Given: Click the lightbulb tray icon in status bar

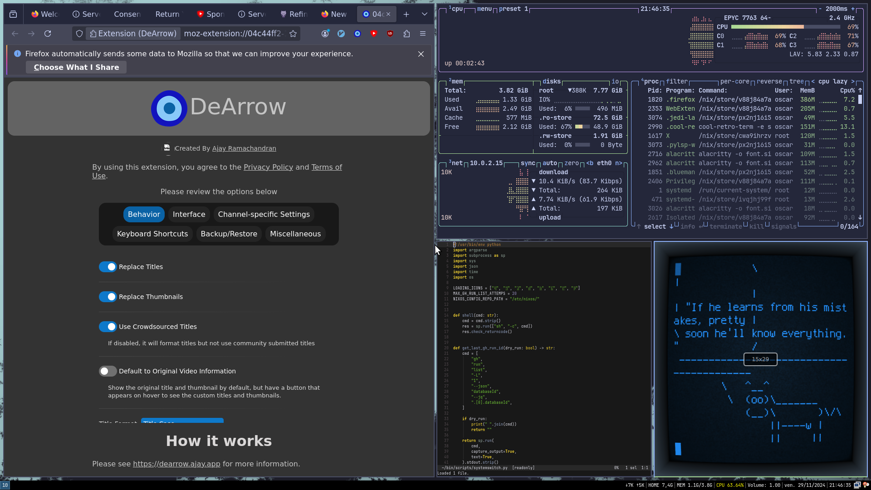Looking at the screenshot, I should tap(866, 485).
